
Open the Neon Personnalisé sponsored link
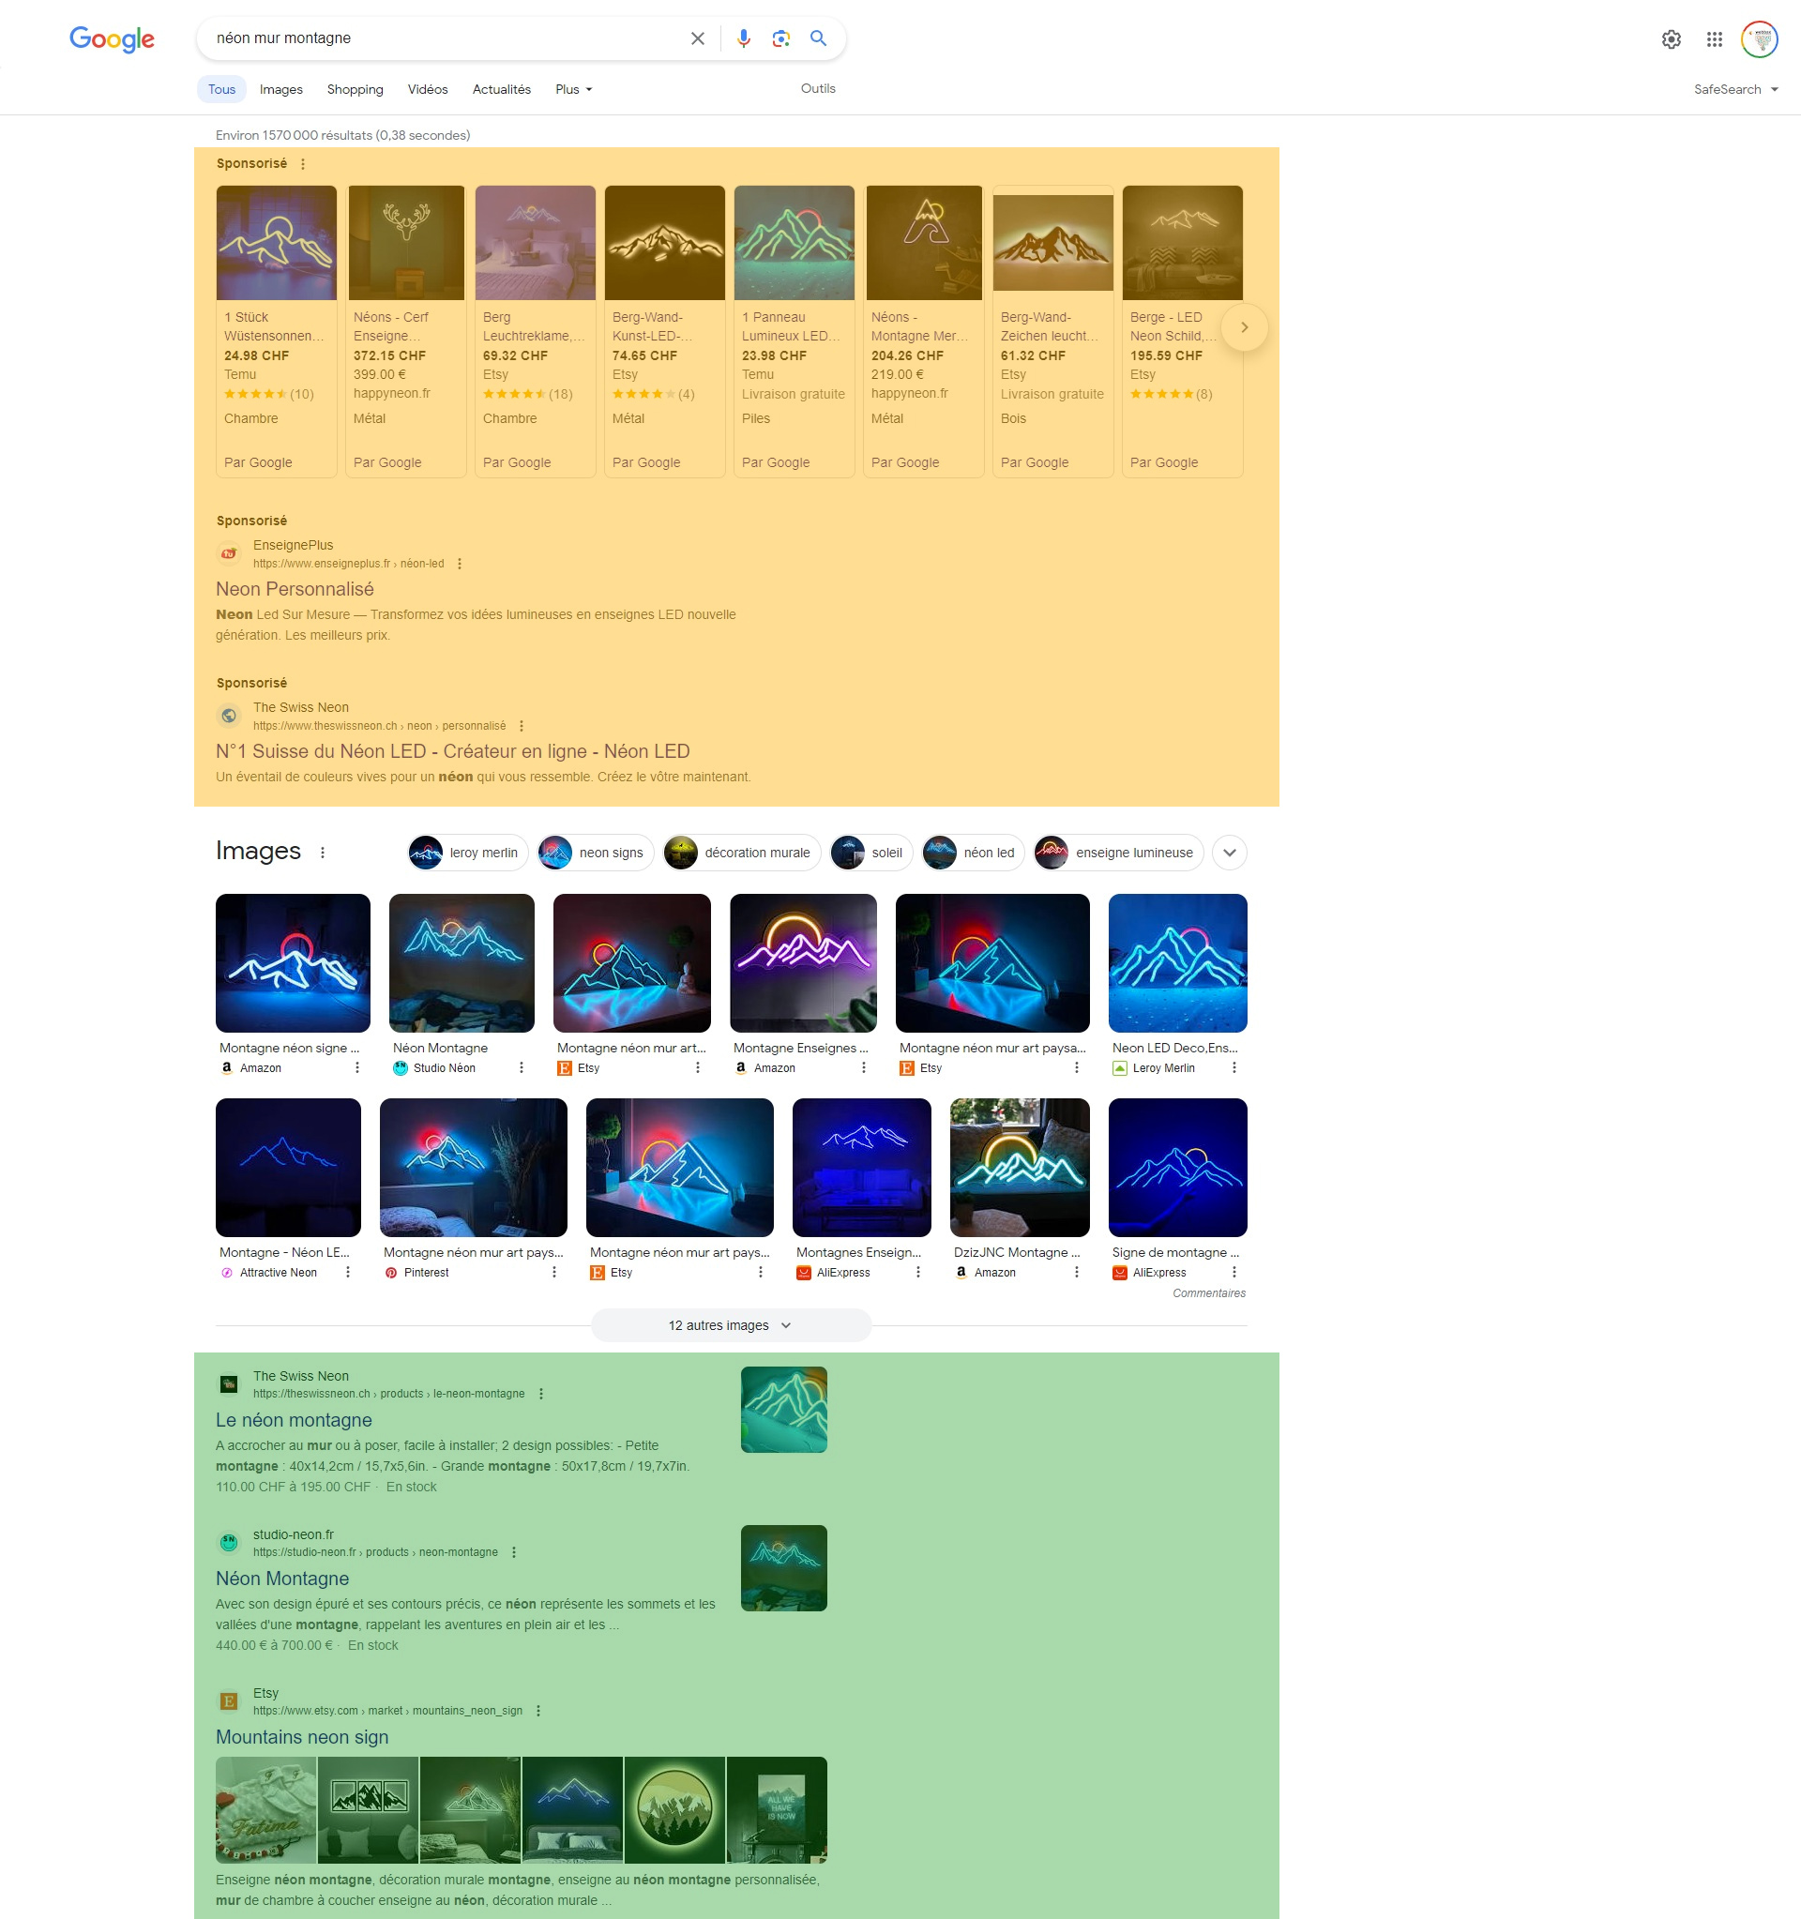coord(295,590)
